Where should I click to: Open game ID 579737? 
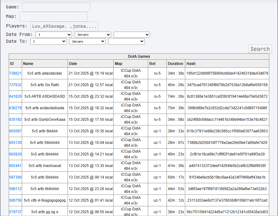[15, 212]
